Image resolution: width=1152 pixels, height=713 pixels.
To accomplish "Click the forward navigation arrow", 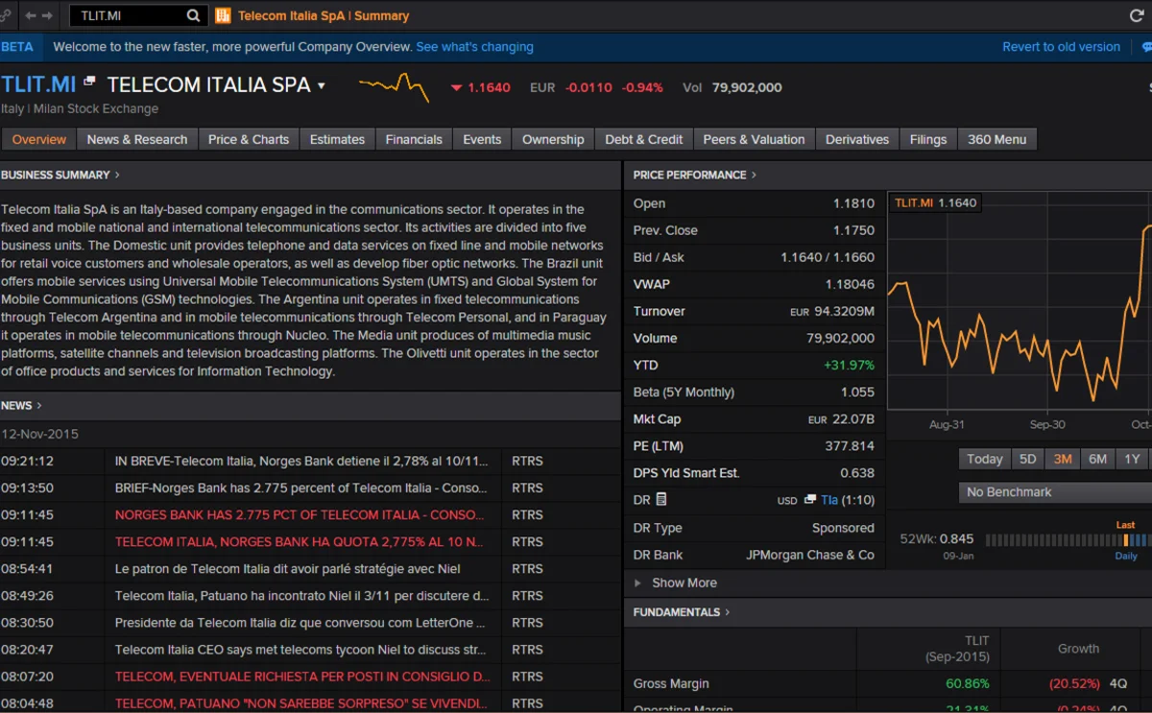I will click(x=45, y=14).
